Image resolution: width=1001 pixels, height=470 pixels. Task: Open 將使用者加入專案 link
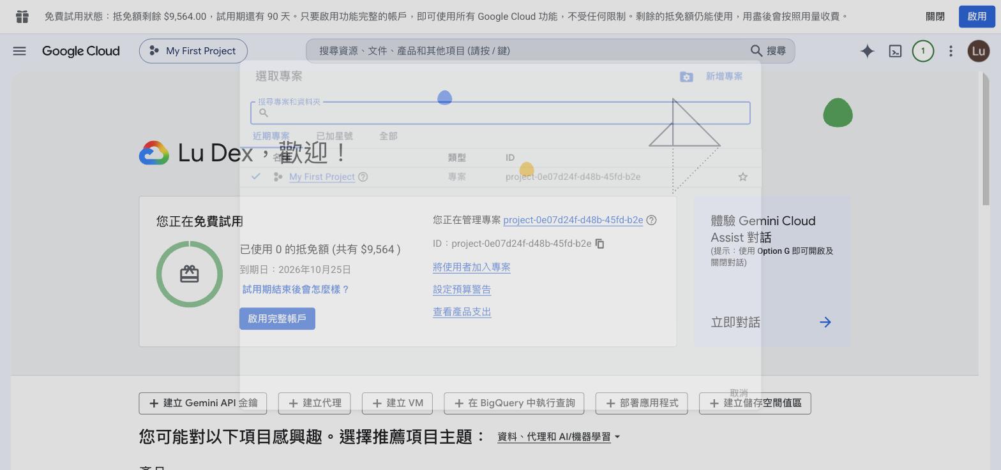pyautogui.click(x=472, y=267)
